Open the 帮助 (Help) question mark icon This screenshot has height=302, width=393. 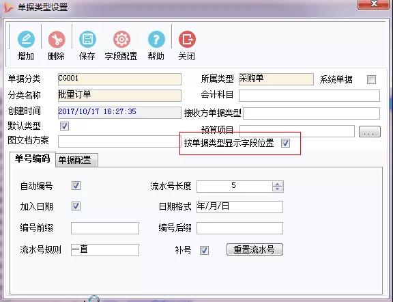[156, 39]
